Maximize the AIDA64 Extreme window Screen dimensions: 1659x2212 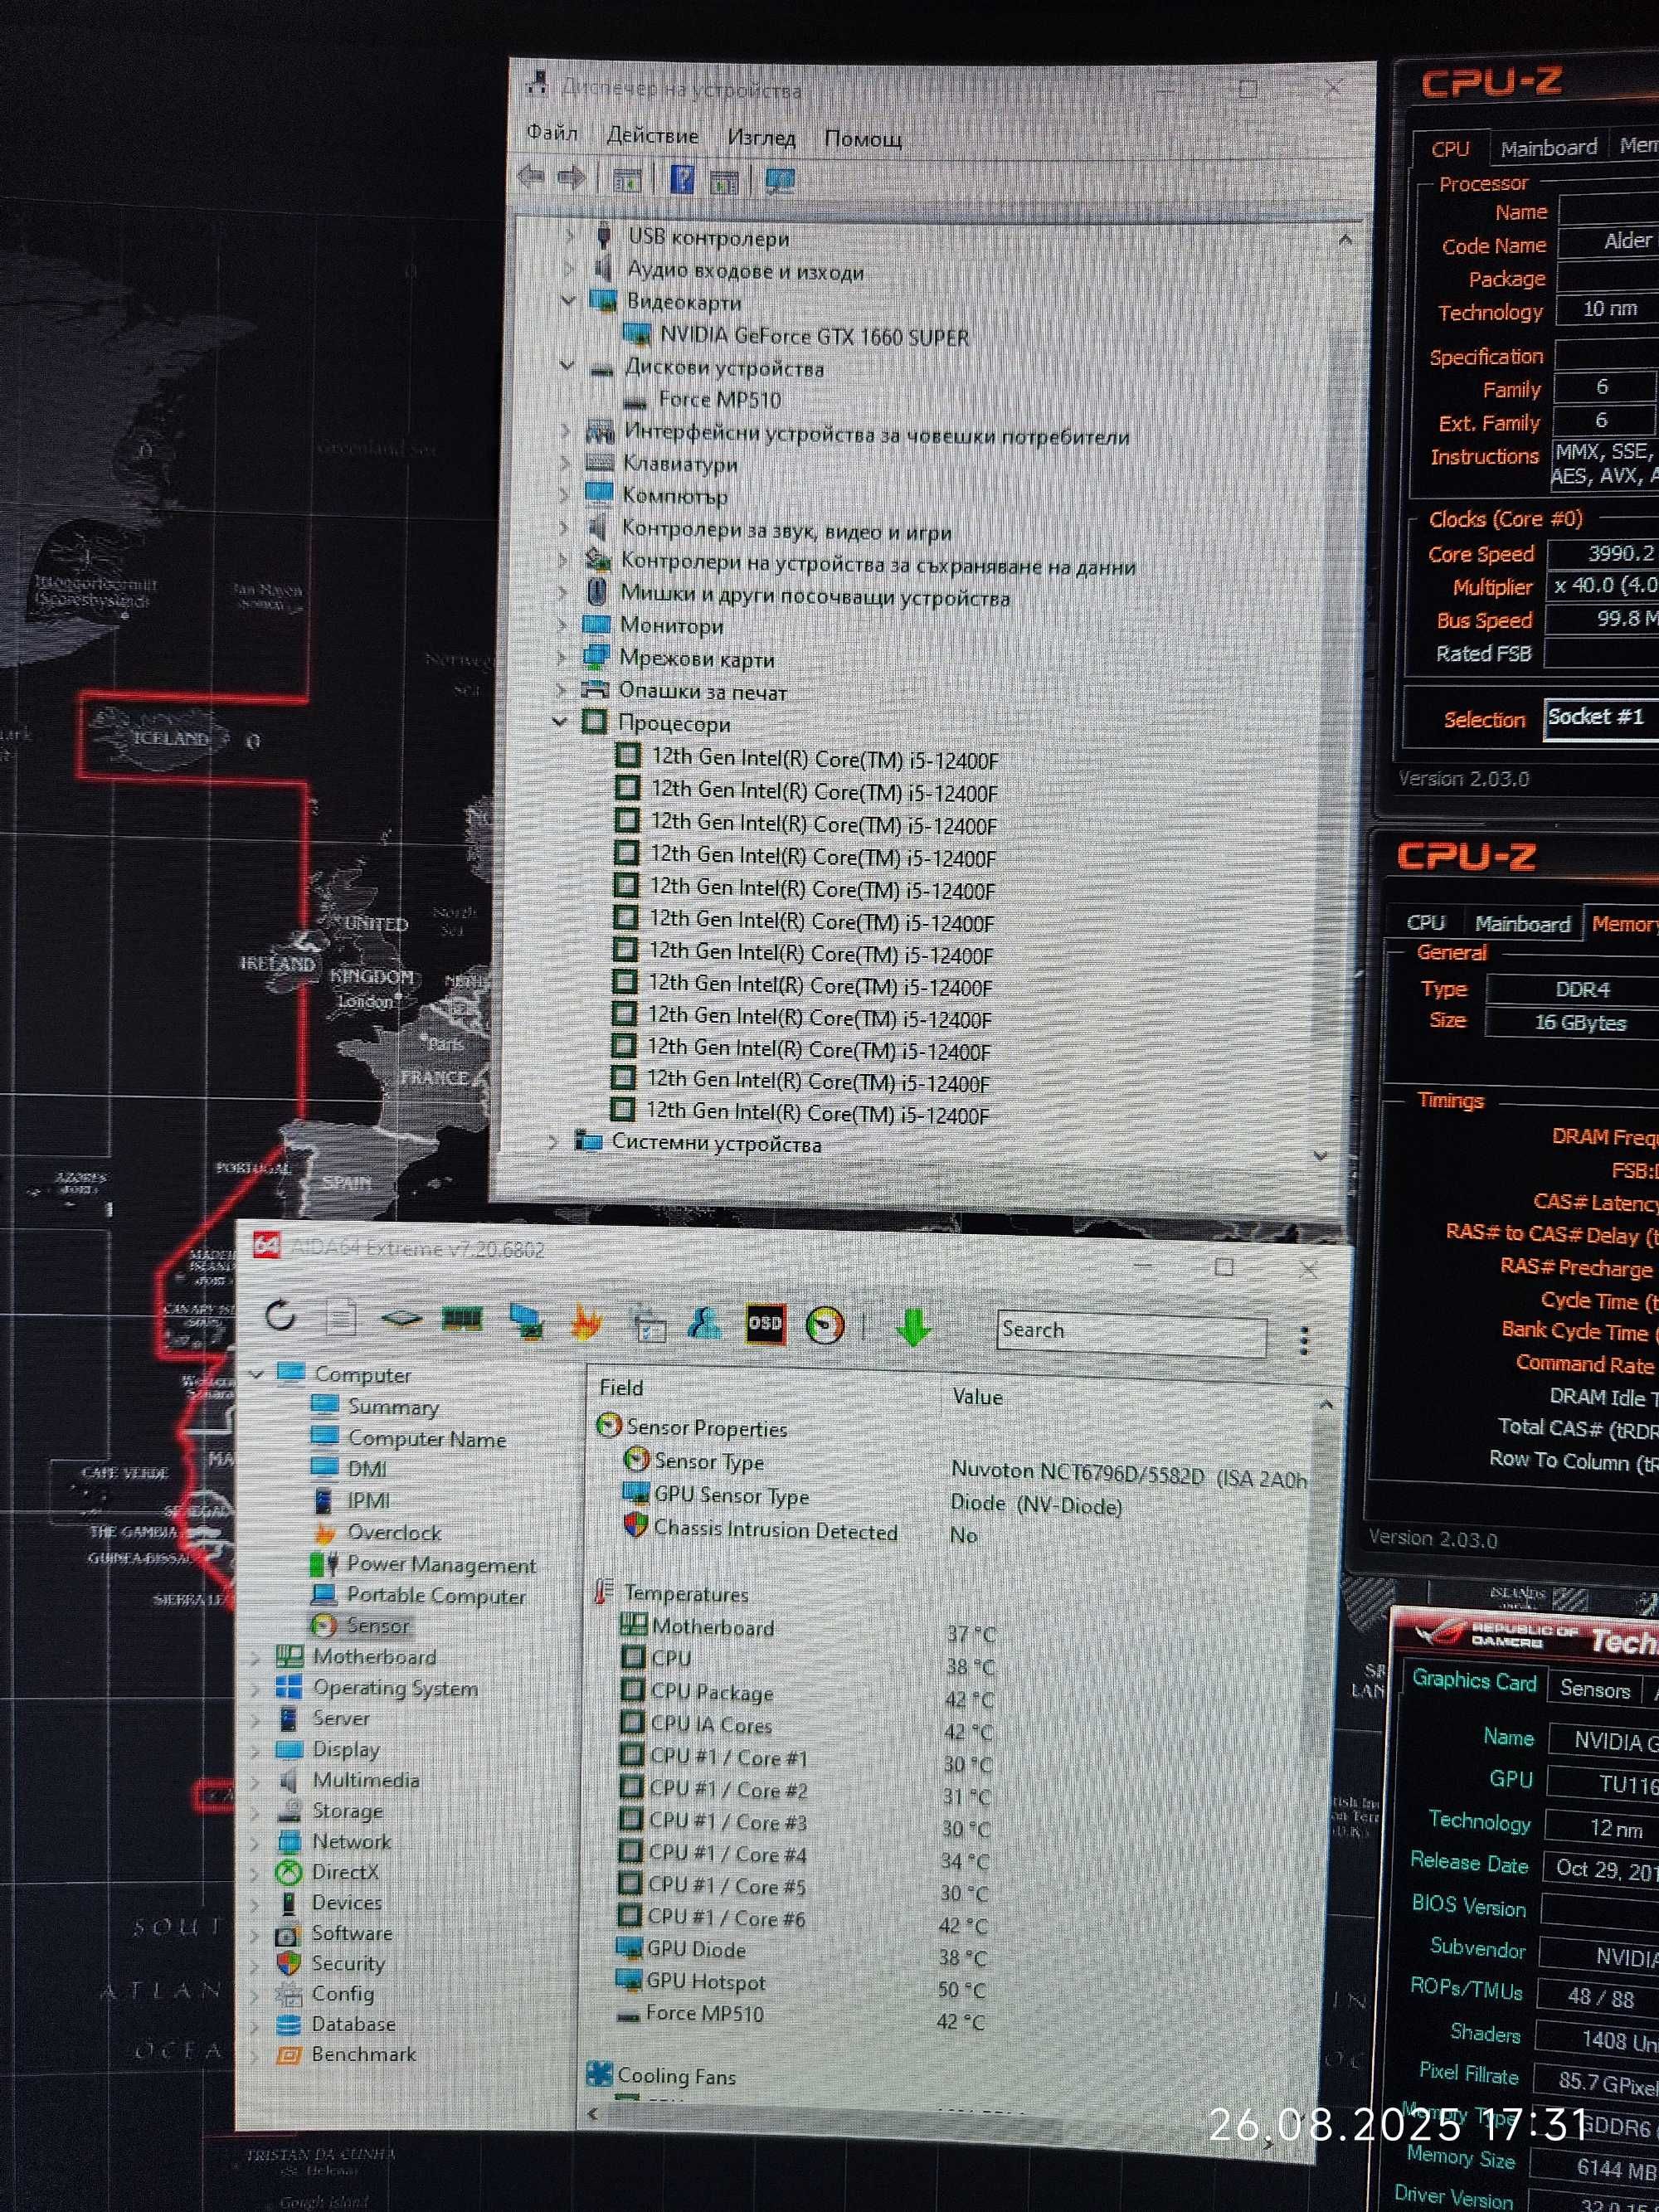tap(1224, 1266)
